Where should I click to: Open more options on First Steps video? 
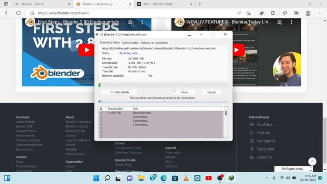coord(142,22)
